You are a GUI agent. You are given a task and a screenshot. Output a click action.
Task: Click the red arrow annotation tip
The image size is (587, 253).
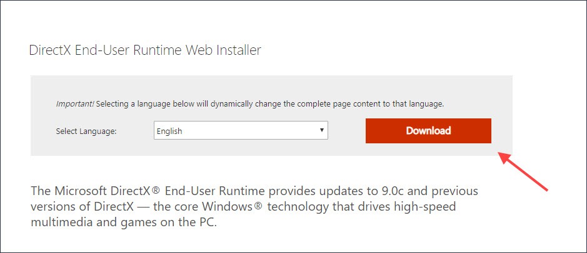pos(500,155)
